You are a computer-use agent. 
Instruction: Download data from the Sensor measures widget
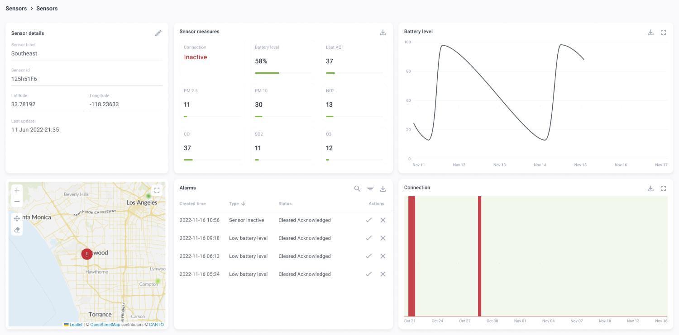coord(383,32)
